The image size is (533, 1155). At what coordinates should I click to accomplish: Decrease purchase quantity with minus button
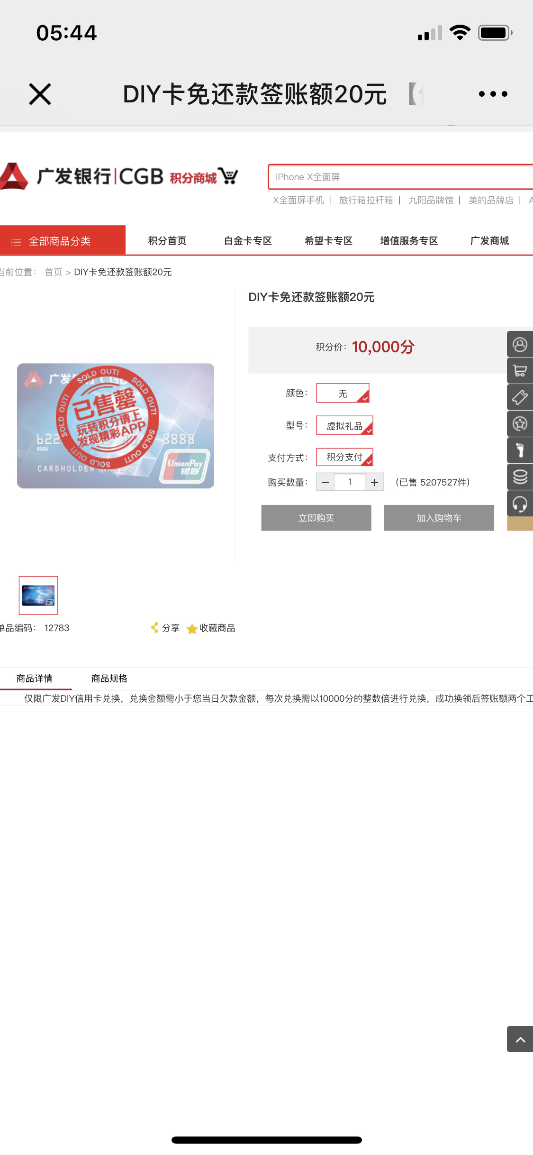[325, 482]
